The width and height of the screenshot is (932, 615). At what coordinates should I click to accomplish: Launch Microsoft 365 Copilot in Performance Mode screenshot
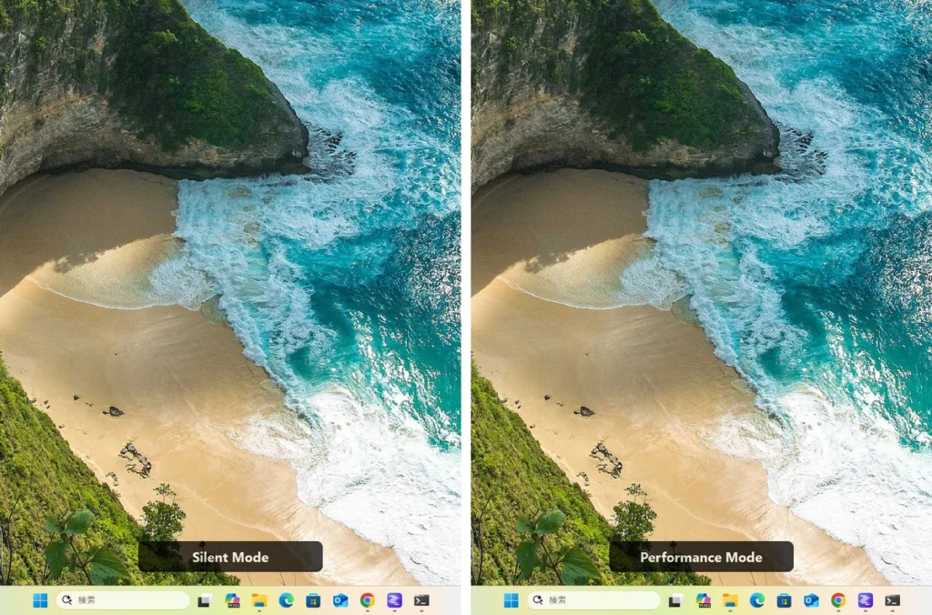coord(704,600)
